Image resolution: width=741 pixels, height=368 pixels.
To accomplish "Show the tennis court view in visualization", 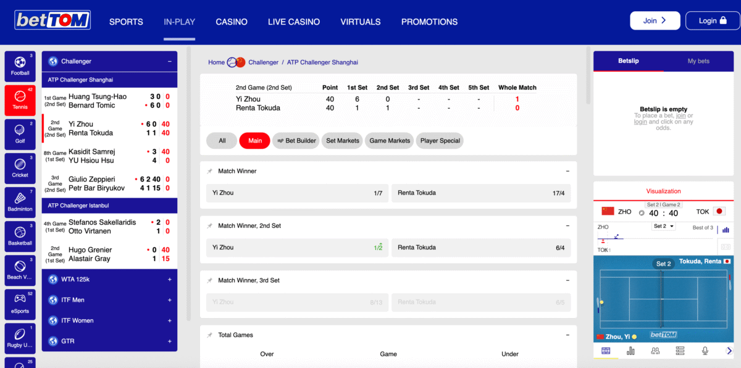I will tap(606, 351).
